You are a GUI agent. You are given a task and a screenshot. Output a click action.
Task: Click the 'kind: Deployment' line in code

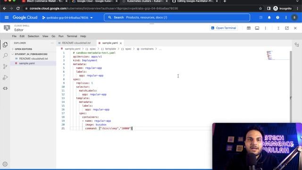pos(85,60)
